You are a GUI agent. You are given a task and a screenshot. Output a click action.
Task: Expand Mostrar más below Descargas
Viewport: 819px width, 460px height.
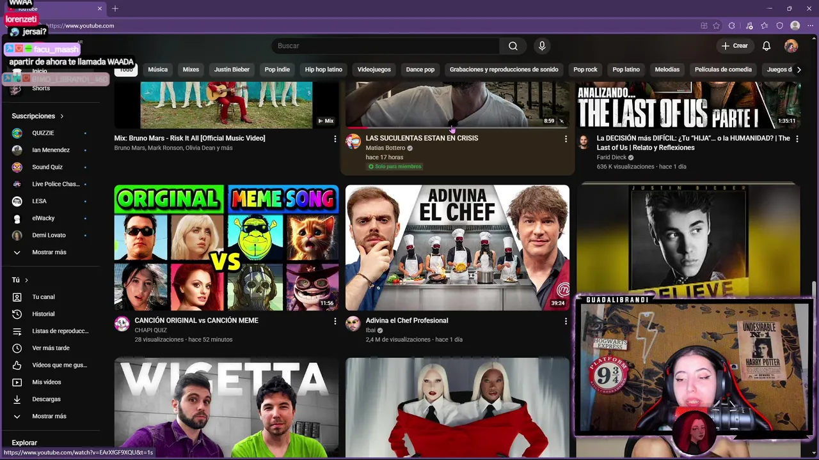(50, 417)
